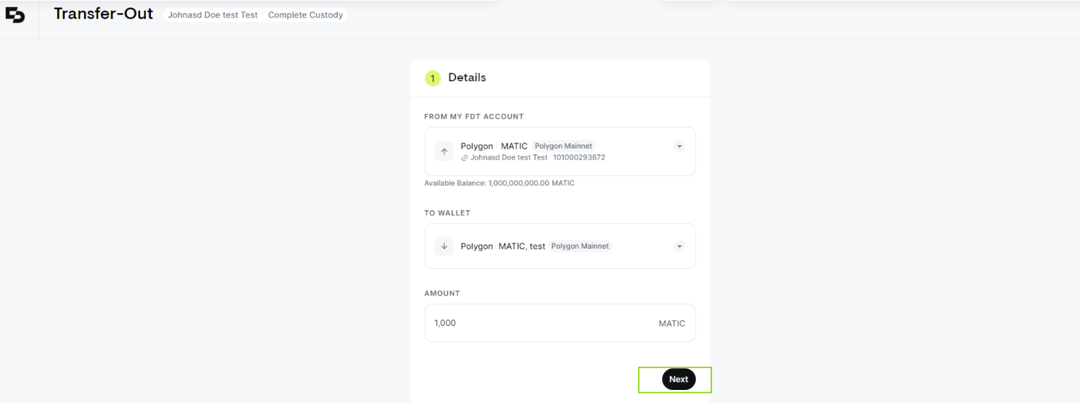Click the FDT logo icon in header
Screen dimensions: 1080x403
tap(15, 15)
